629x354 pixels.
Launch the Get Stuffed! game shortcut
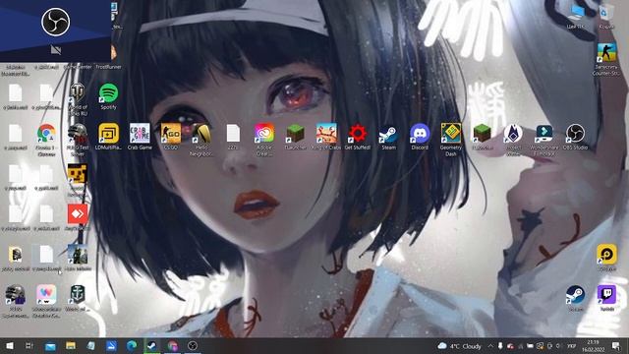[358, 134]
